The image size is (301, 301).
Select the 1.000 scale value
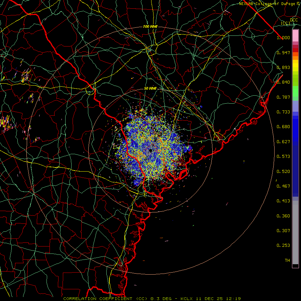click(x=283, y=37)
